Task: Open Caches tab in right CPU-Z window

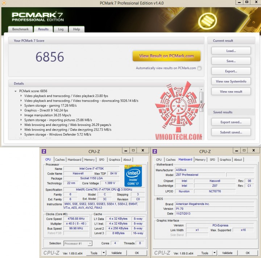Action: [171, 160]
